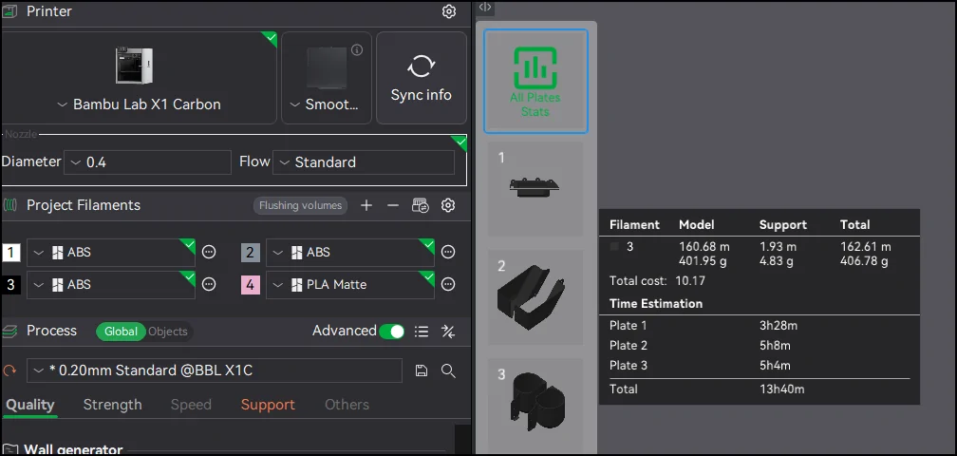This screenshot has height=456, width=957.
Task: Click the Plate 1 time 3h28m
Action: 779,326
